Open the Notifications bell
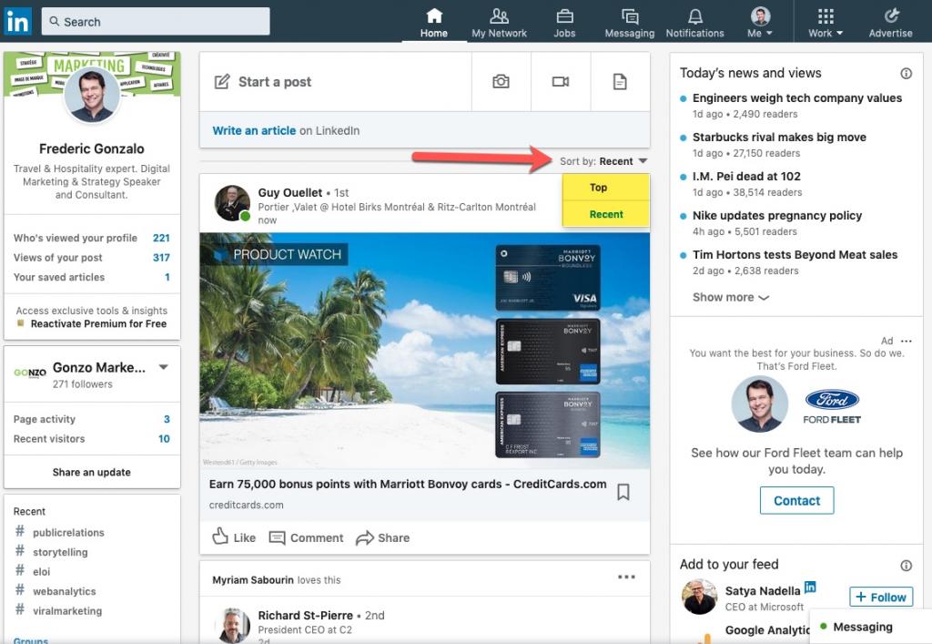Screen dimensions: 932x644 click(x=694, y=23)
